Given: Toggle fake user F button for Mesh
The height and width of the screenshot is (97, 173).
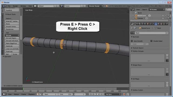Looking at the screenshot, I should click(x=167, y=33).
